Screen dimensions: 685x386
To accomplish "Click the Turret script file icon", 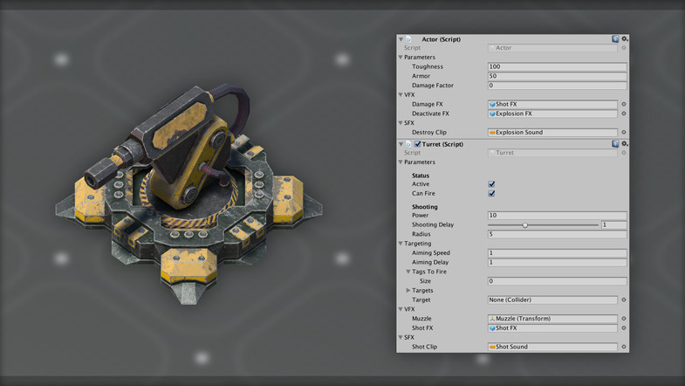I will pos(408,144).
